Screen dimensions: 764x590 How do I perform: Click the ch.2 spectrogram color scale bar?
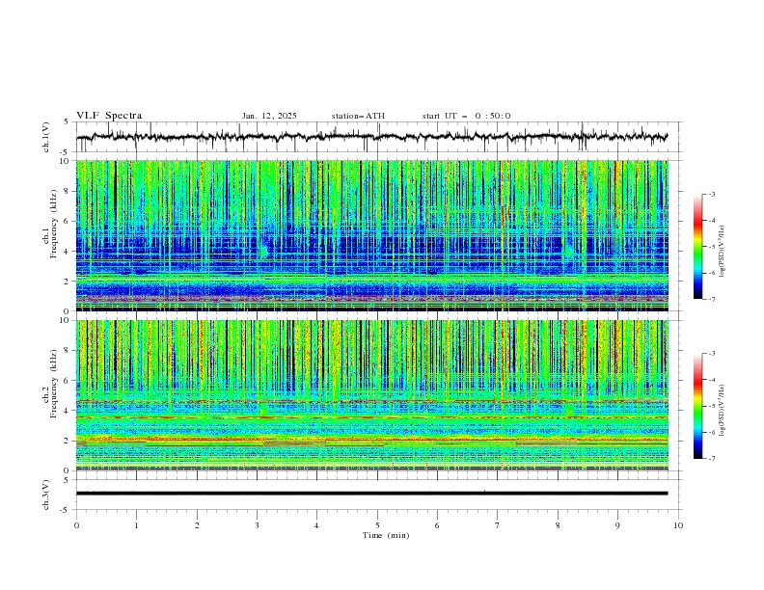pyautogui.click(x=697, y=406)
